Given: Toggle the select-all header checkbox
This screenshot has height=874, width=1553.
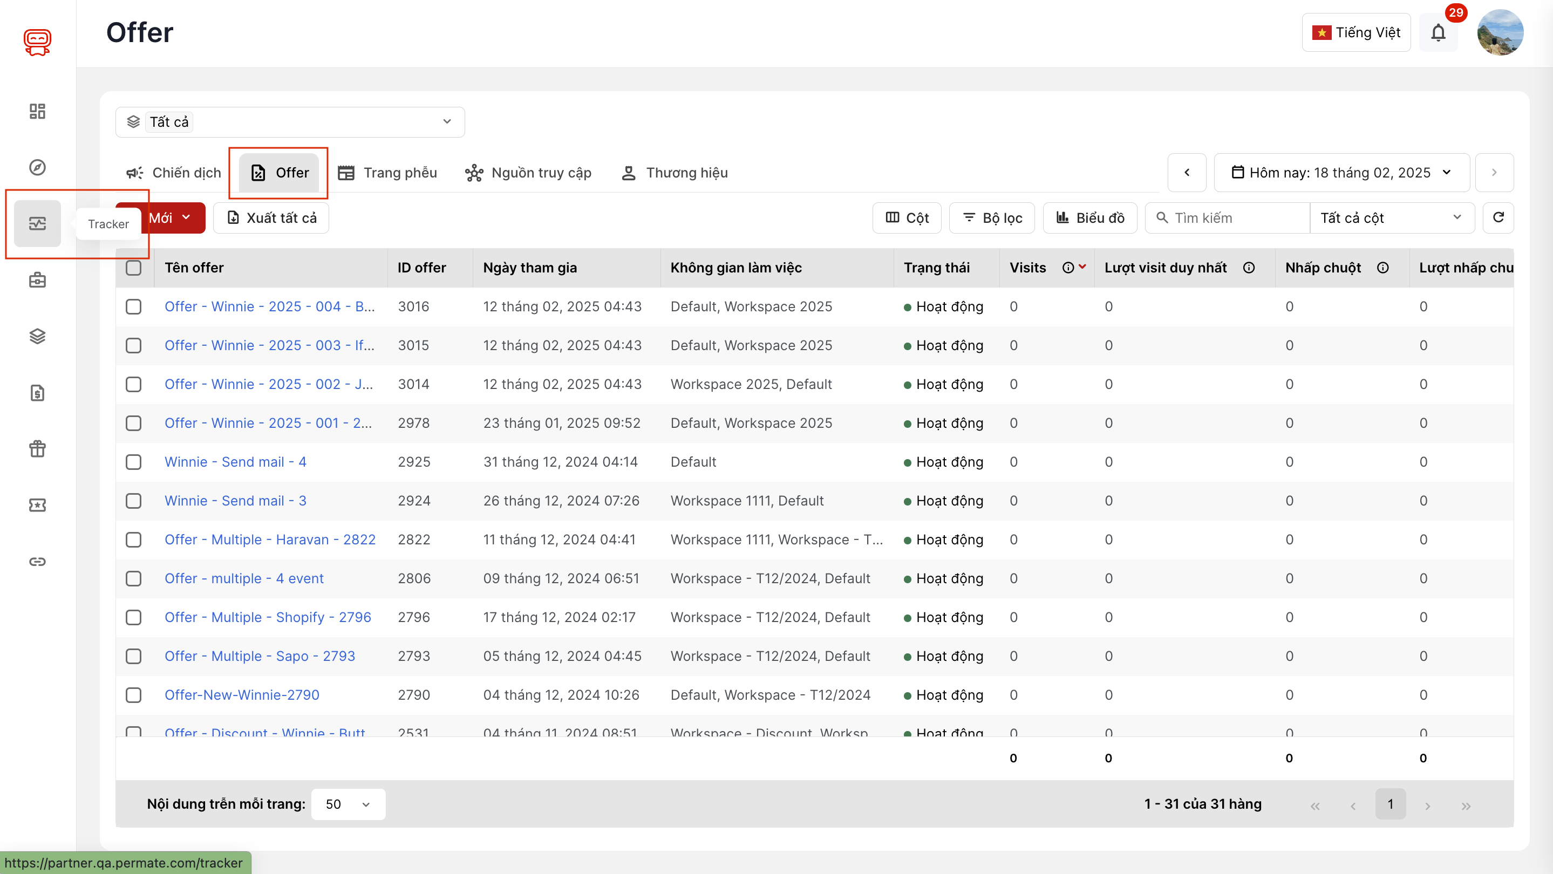Looking at the screenshot, I should [x=134, y=268].
